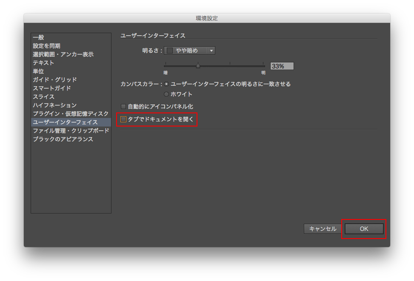Open ファイル管理・クリップボード preferences
Image resolution: width=414 pixels, height=281 pixels.
(x=71, y=131)
